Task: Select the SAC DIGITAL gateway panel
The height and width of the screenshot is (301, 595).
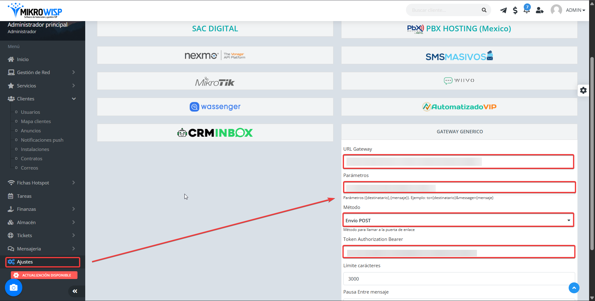Action: [x=215, y=29]
